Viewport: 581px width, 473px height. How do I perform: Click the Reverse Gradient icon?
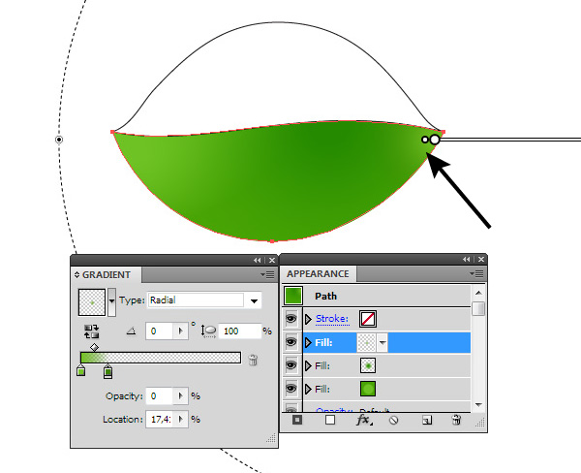click(x=93, y=331)
